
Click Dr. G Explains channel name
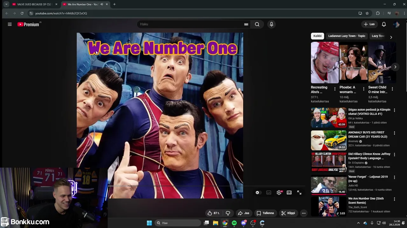click(x=356, y=163)
